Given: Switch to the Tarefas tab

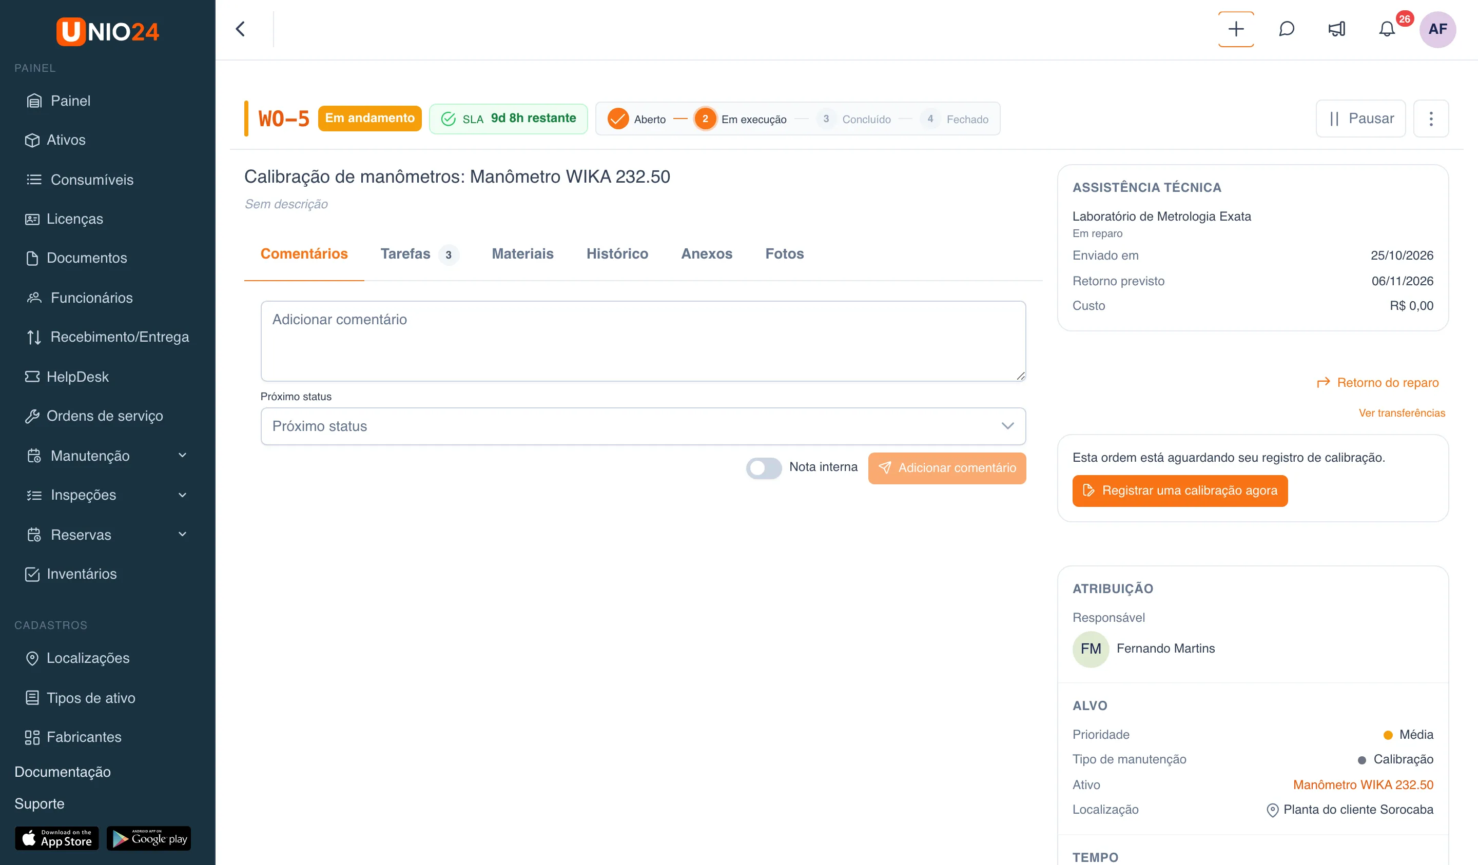Looking at the screenshot, I should tap(419, 254).
